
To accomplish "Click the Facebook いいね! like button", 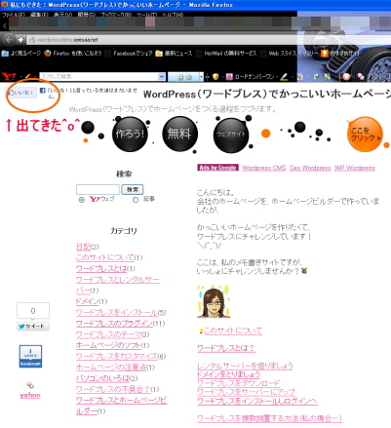I will [20, 93].
